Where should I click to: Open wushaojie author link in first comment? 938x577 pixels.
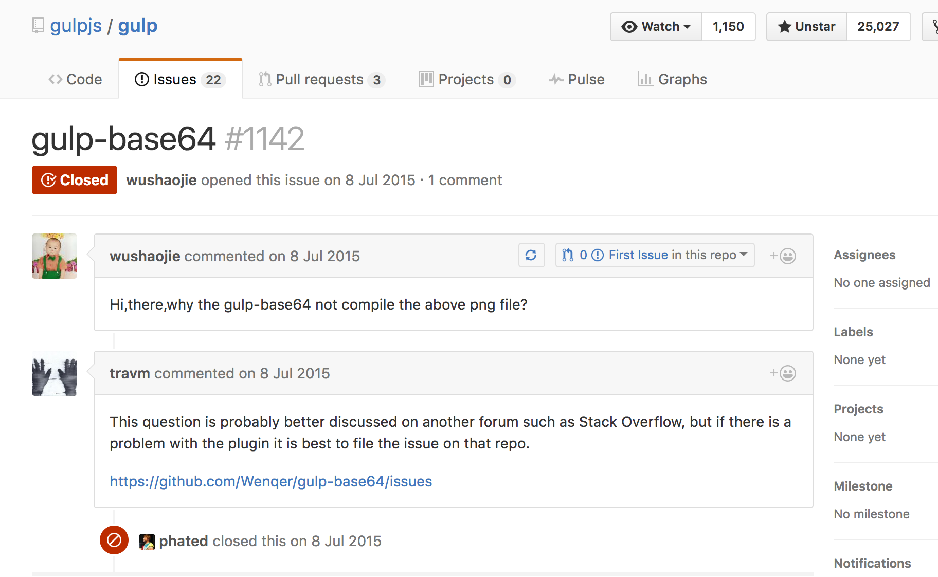tap(145, 256)
